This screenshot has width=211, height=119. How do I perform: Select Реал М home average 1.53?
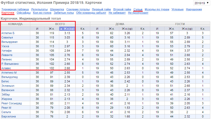[x=127, y=108]
